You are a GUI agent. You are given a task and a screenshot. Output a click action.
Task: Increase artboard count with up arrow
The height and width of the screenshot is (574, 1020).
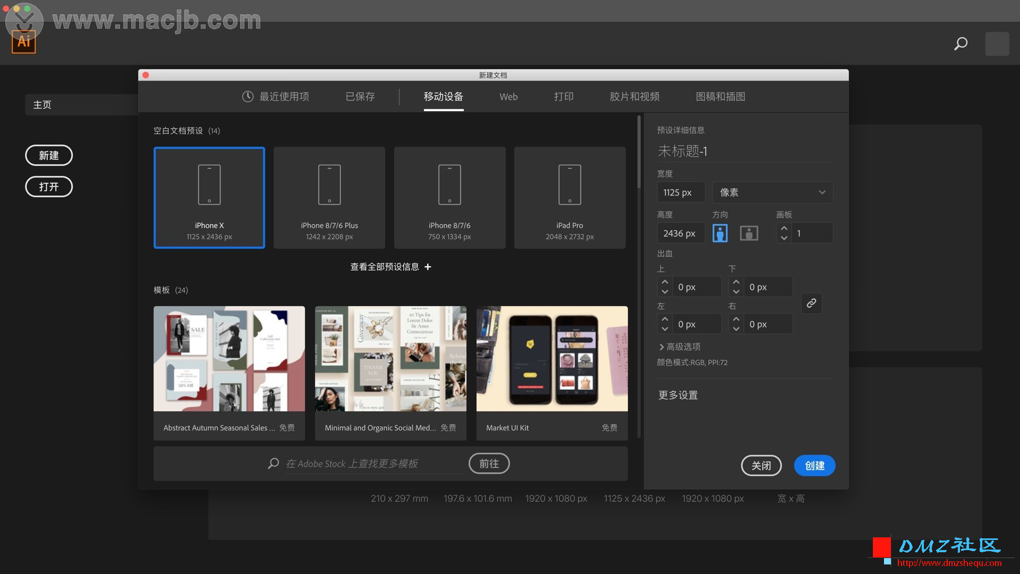tap(784, 228)
